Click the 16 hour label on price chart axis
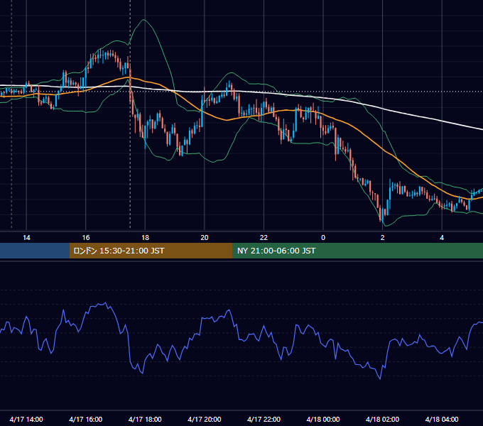Viewport: 483px width, 426px height. pos(86,238)
